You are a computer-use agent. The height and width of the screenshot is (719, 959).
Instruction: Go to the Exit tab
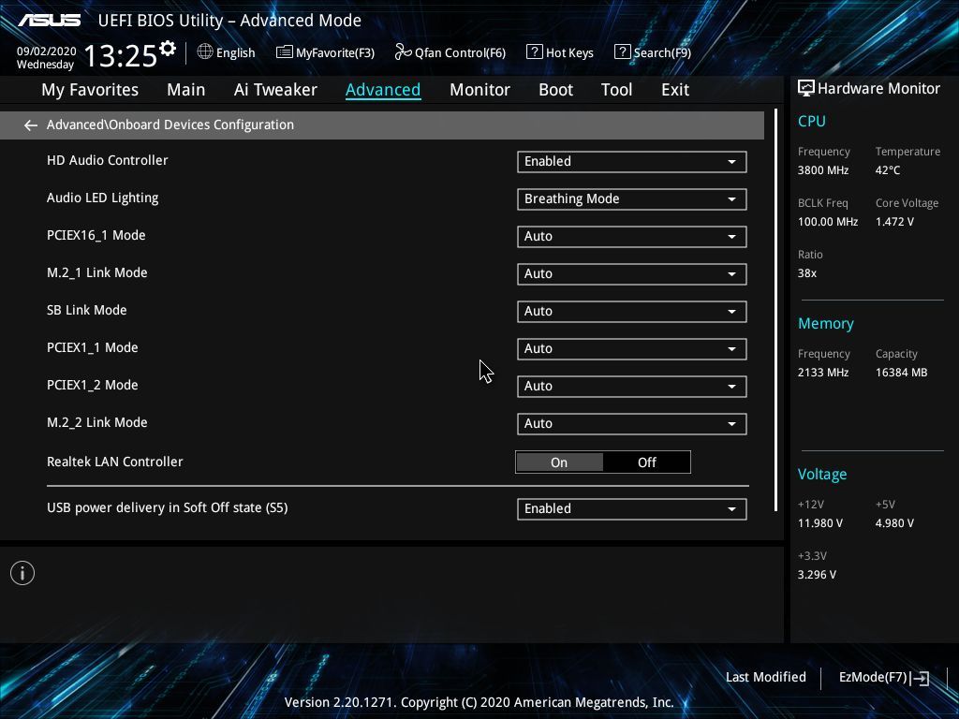(675, 90)
